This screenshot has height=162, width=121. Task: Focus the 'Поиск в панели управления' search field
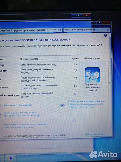[x=87, y=30]
